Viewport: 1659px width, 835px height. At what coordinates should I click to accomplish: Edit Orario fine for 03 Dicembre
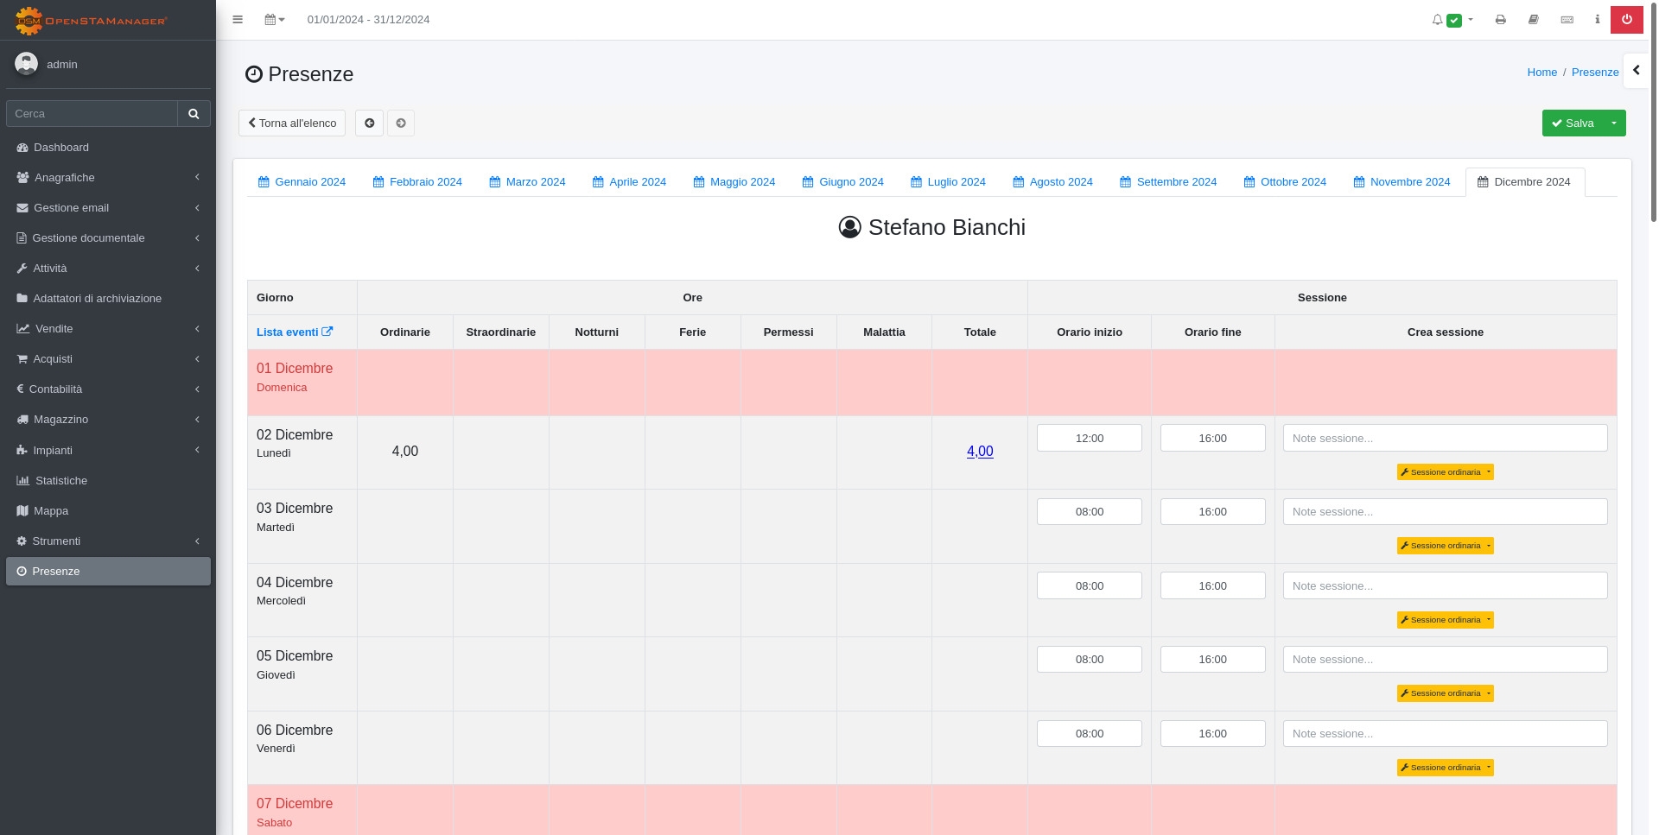pyautogui.click(x=1212, y=511)
